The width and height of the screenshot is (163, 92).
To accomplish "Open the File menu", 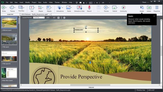I will pyautogui.click(x=7, y=2).
